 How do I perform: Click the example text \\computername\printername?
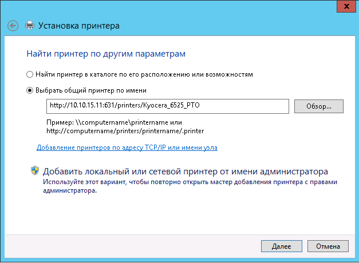coord(121,122)
